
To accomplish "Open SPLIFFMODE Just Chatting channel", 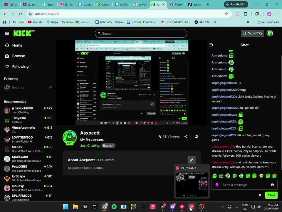I will click(x=28, y=198).
